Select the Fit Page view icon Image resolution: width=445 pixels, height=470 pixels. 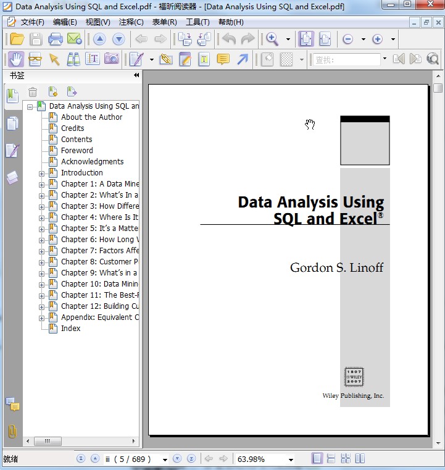[x=306, y=39]
